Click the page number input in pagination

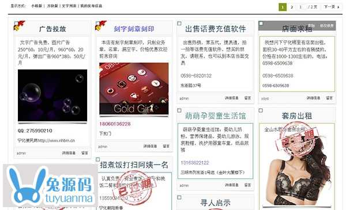[300, 7]
